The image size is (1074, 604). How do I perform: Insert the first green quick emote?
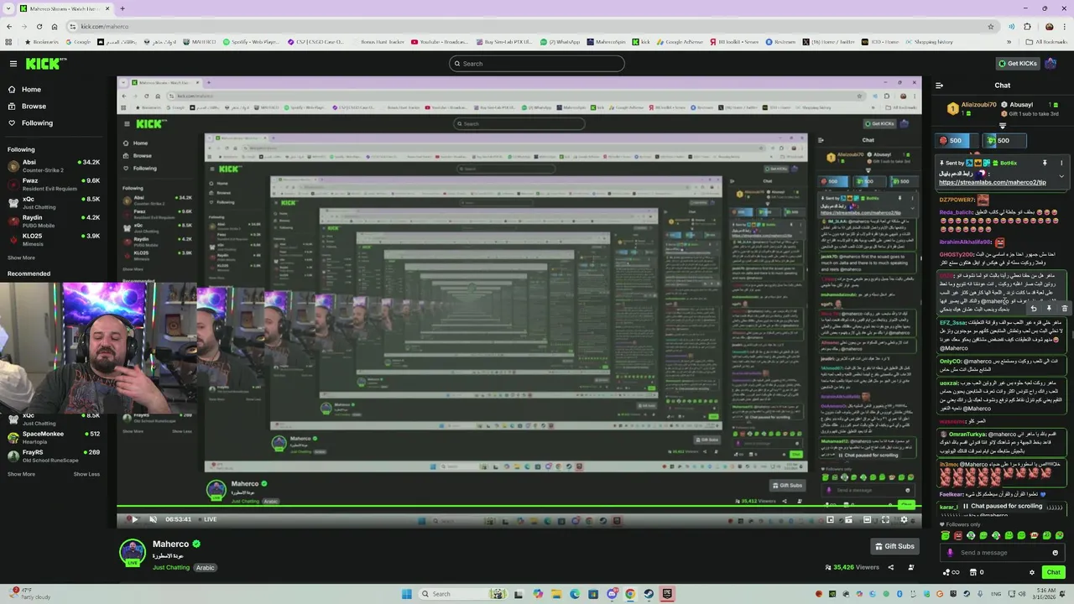[946, 536]
